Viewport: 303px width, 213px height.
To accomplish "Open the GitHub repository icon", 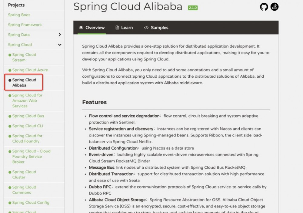I will click(x=264, y=7).
